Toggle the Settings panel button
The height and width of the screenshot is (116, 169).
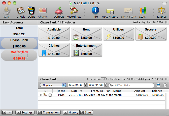(x=24, y=112)
